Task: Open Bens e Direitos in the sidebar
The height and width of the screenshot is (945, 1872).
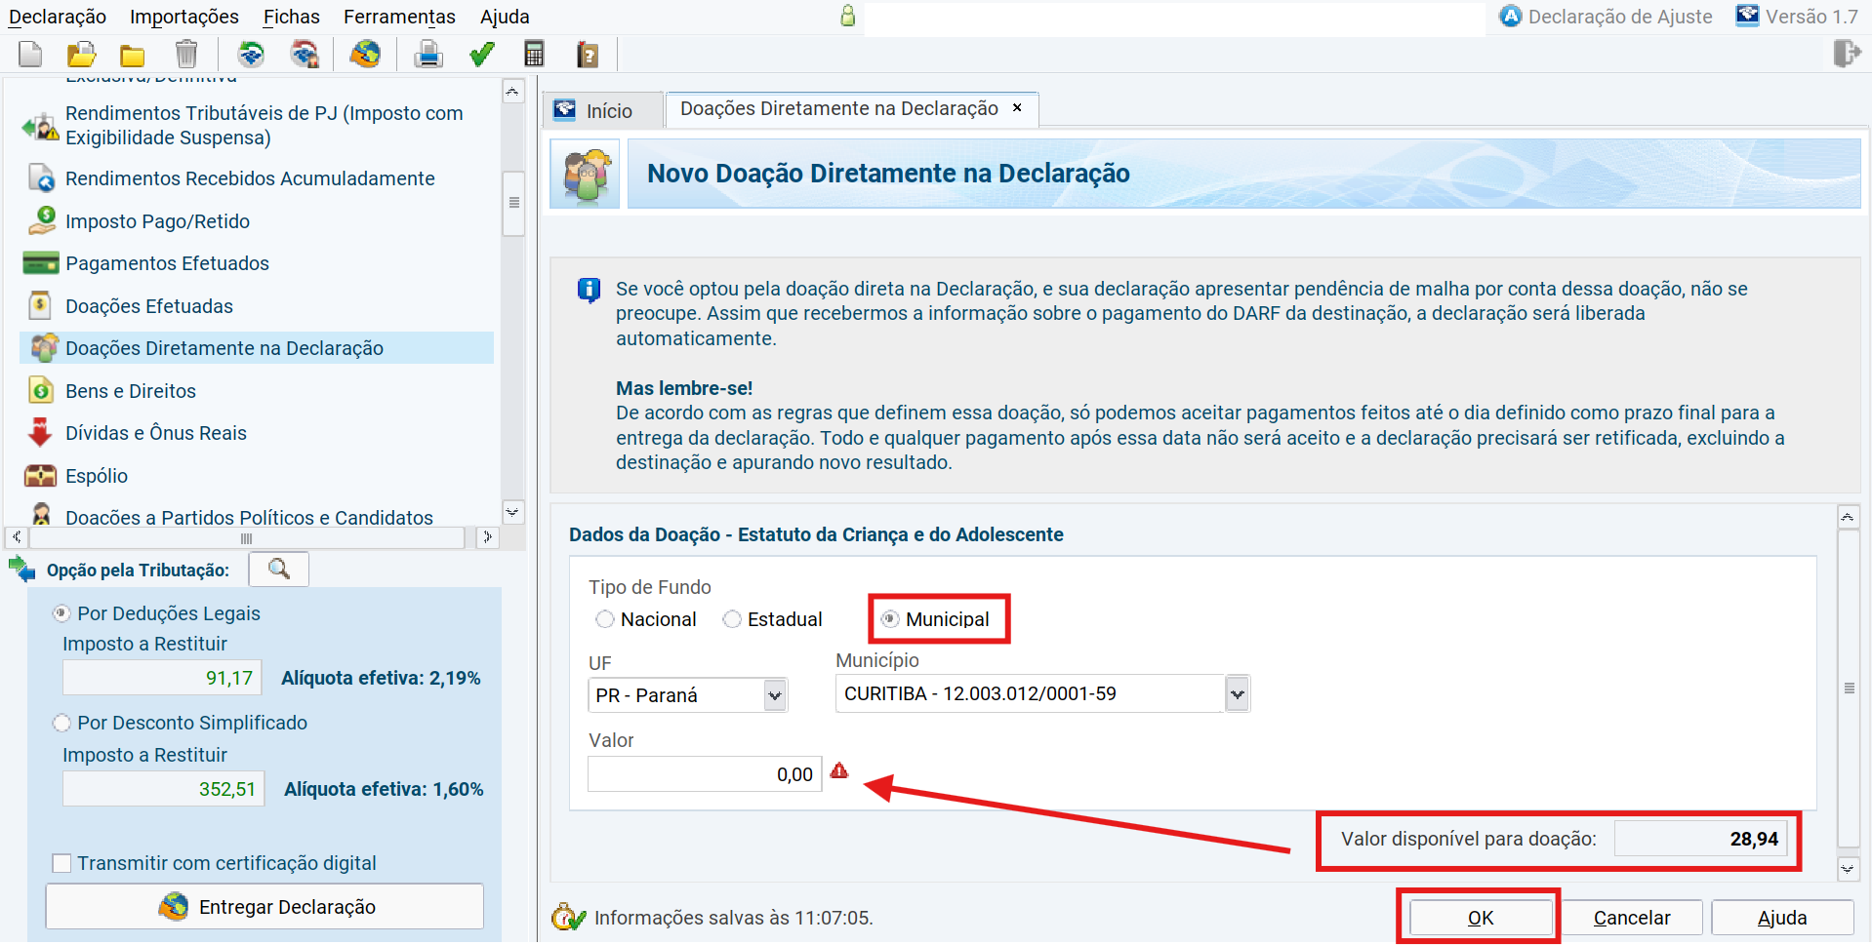Action: pos(131,391)
